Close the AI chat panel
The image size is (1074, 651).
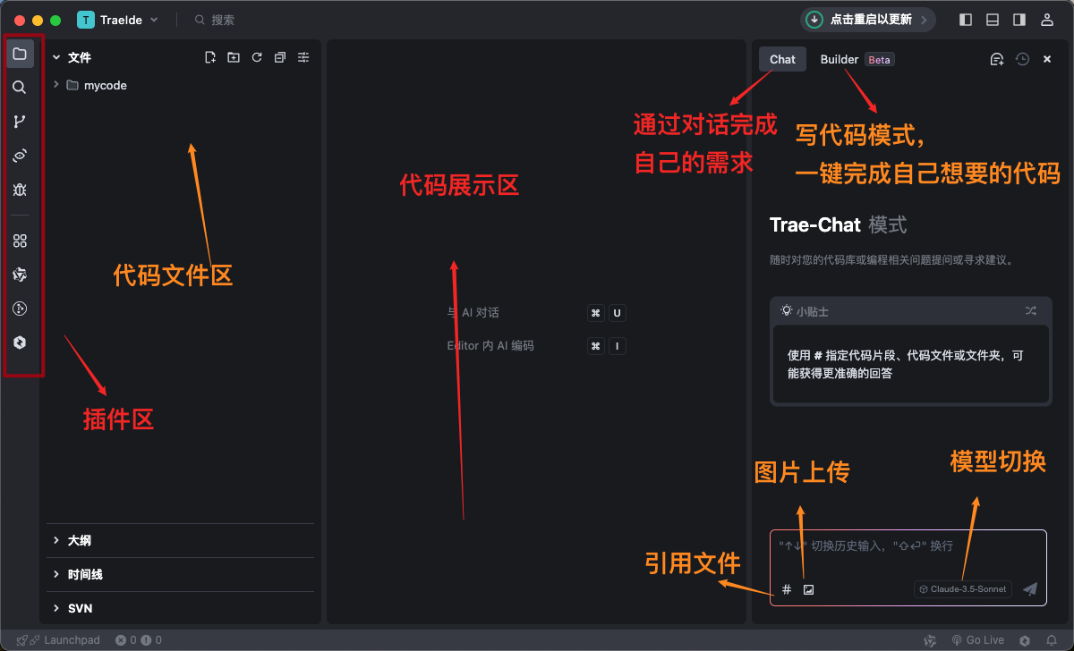(x=1047, y=59)
